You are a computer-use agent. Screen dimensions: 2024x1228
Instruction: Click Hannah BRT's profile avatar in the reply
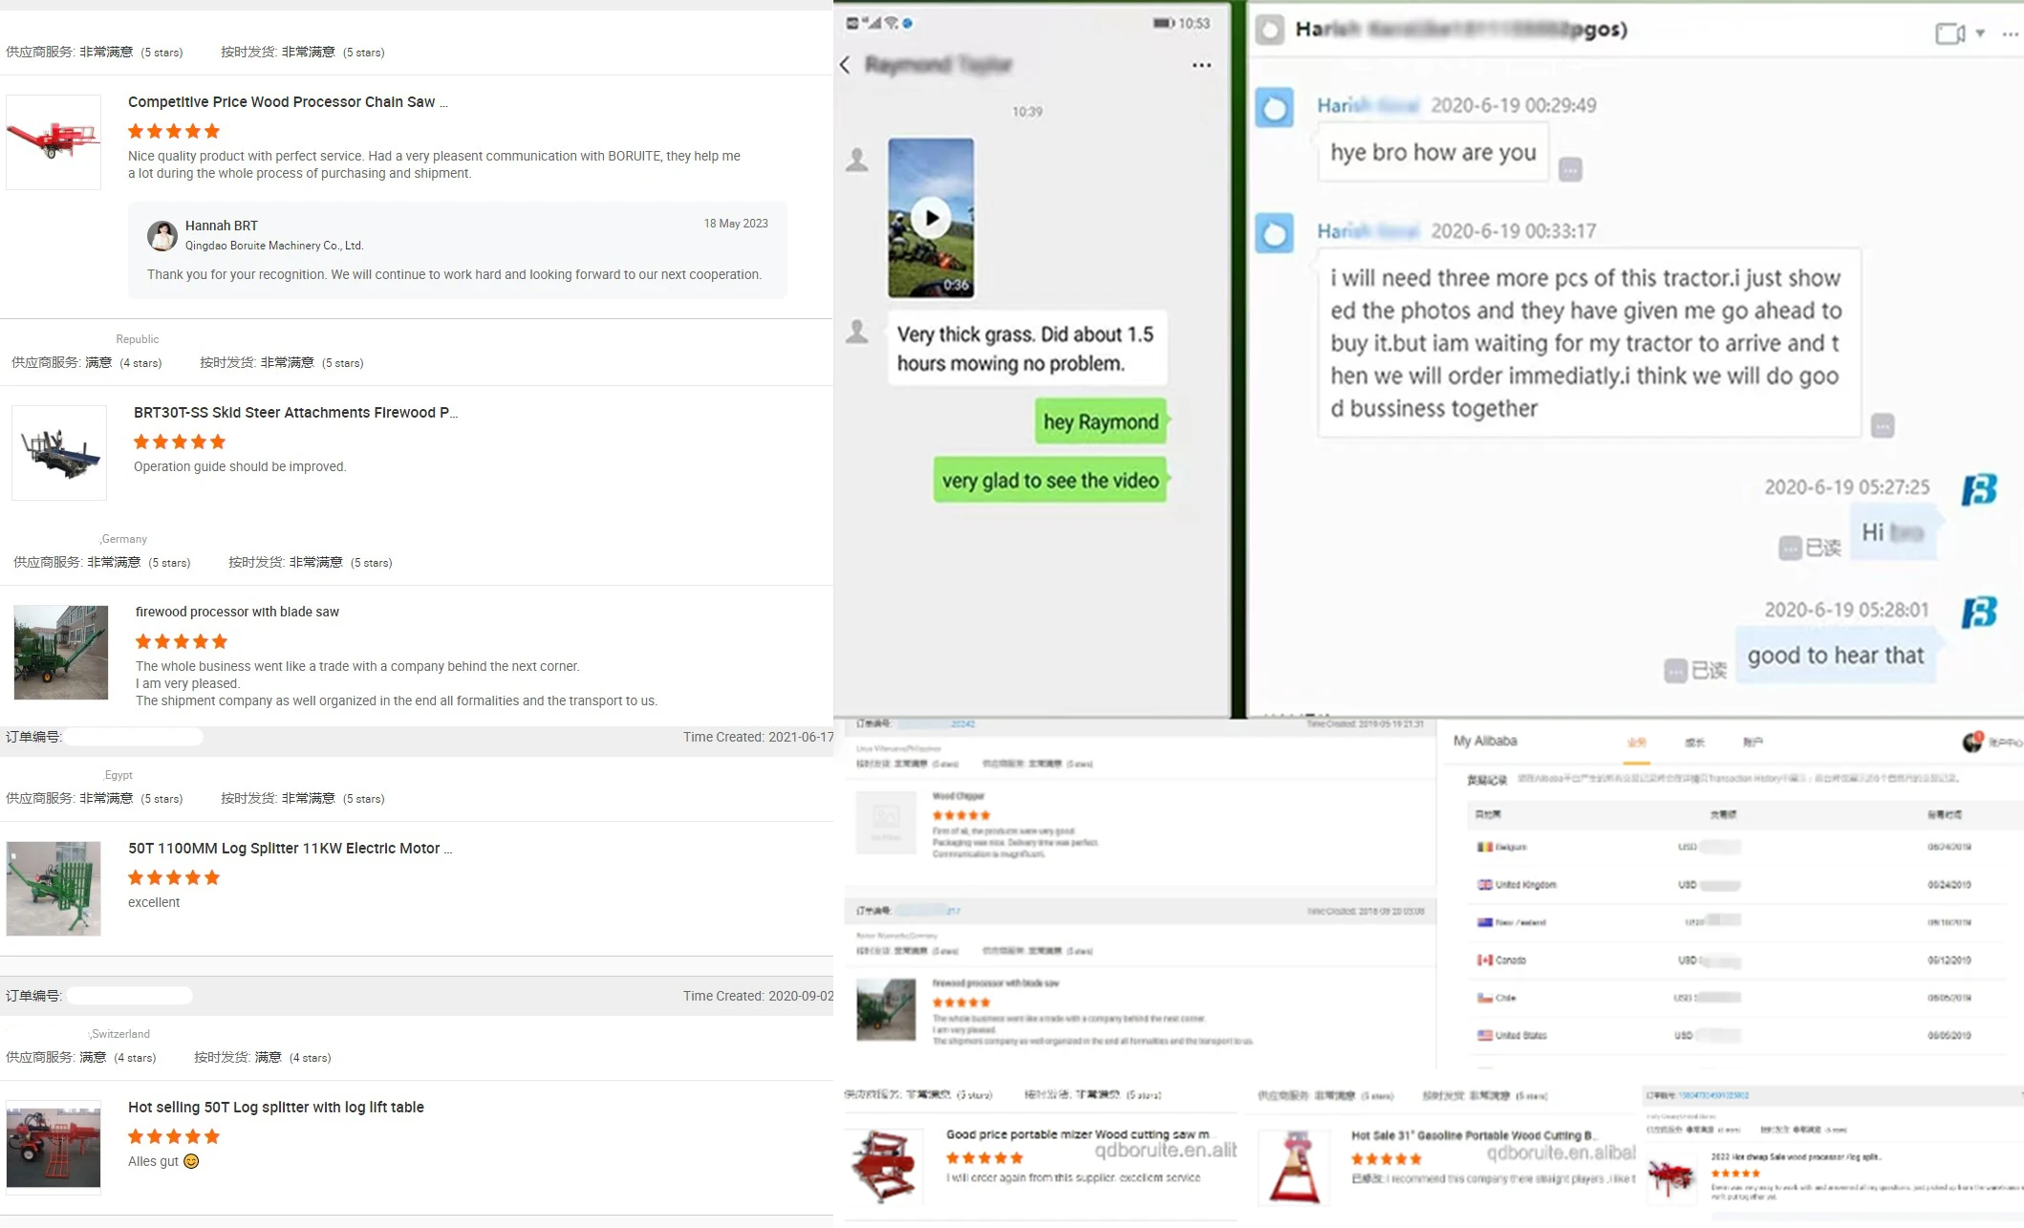coord(162,235)
